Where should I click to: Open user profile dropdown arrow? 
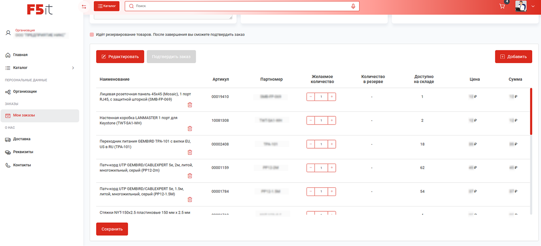click(533, 6)
